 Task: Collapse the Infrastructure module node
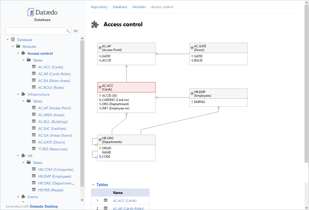[18, 94]
